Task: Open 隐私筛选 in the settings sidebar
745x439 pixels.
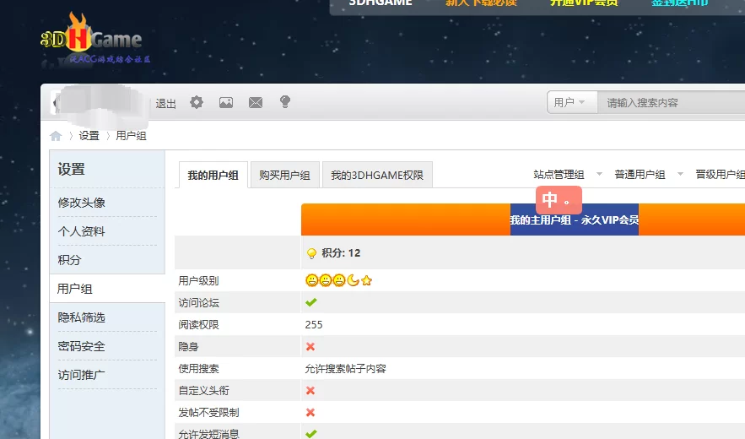Action: click(x=81, y=317)
